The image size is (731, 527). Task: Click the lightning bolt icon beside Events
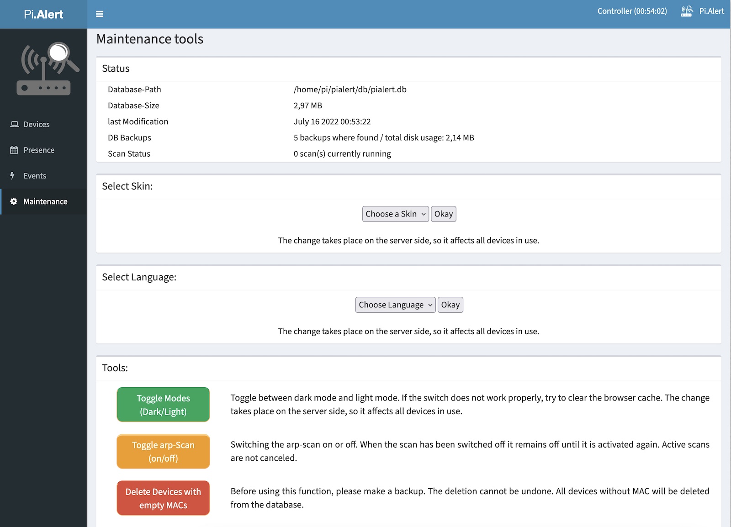point(13,176)
